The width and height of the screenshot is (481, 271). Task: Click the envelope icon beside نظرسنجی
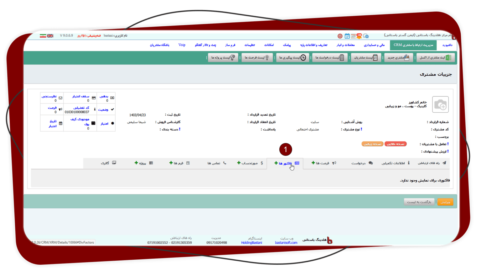click(x=60, y=98)
